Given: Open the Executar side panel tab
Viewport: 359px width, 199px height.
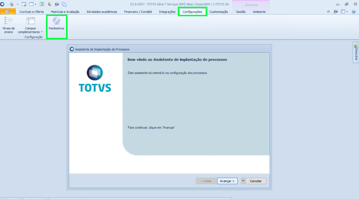Looking at the screenshot, I should click(356, 52).
